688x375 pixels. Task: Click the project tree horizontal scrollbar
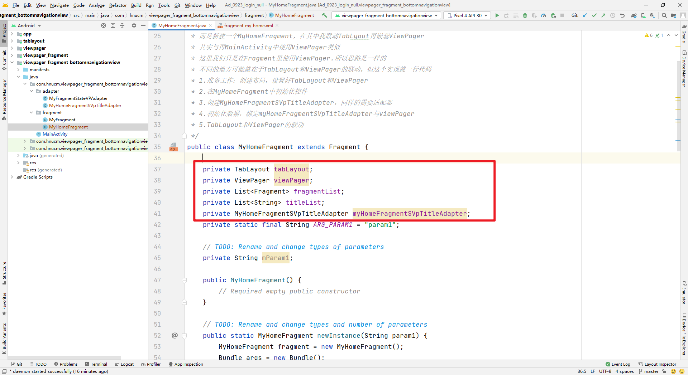pos(64,357)
